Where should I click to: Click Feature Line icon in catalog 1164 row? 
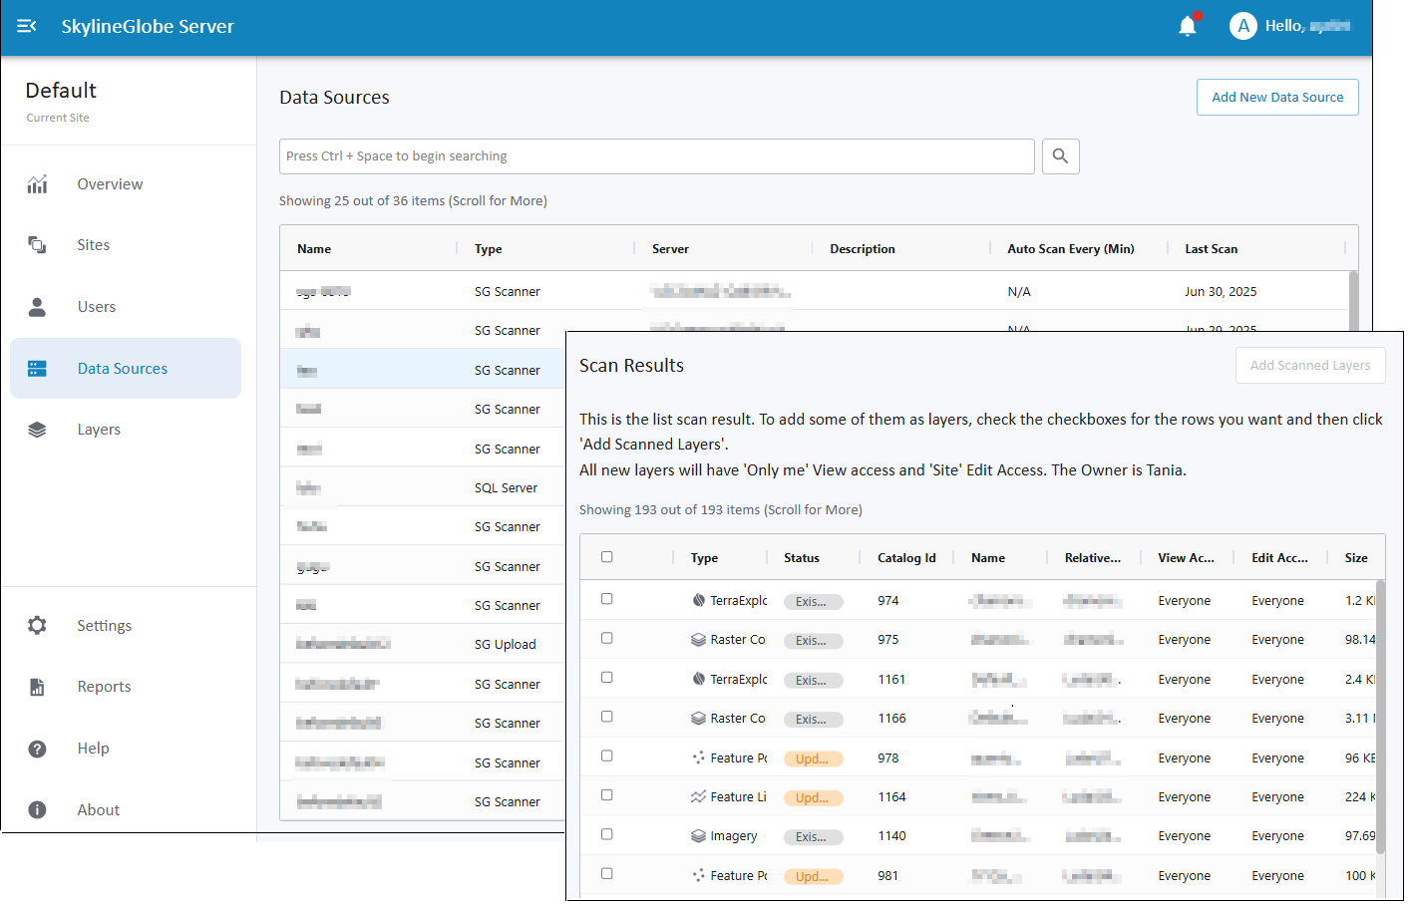699,797
